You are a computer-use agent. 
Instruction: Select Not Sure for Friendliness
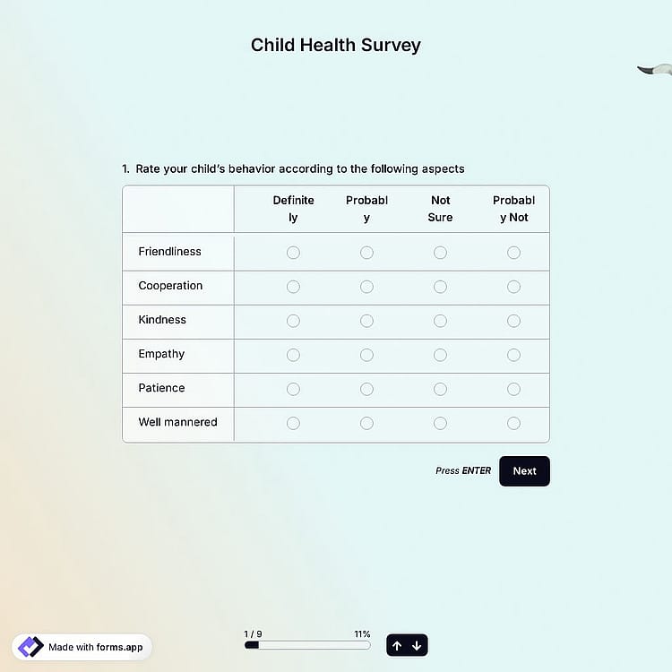pyautogui.click(x=440, y=253)
